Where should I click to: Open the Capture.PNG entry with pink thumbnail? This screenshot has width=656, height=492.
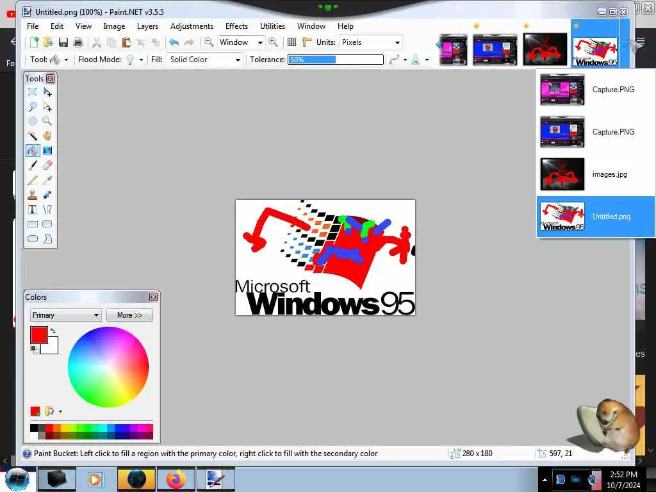(595, 90)
